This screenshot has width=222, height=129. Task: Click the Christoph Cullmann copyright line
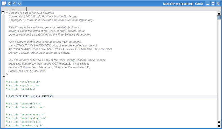[51, 20]
